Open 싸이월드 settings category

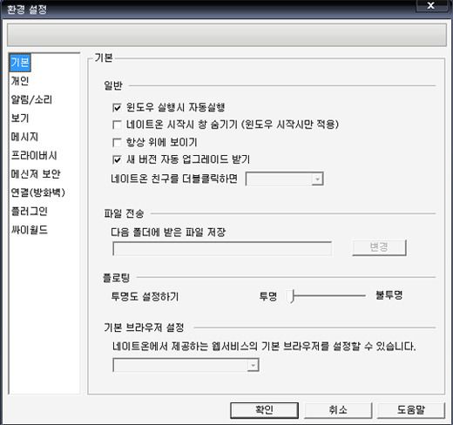[x=29, y=230]
